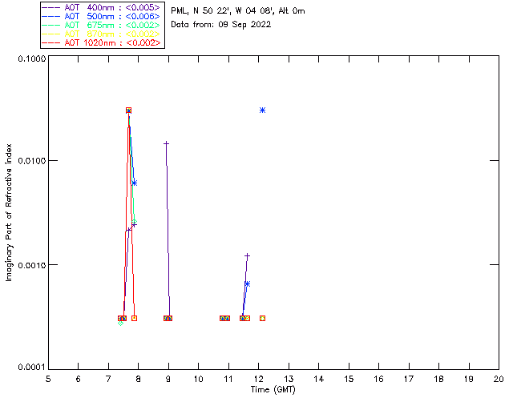Click the x-axis tick label 16
This screenshot has width=513, height=410.
[x=379, y=379]
